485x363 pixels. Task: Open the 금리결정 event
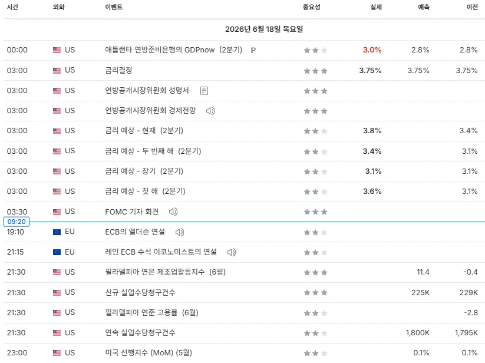(x=118, y=71)
